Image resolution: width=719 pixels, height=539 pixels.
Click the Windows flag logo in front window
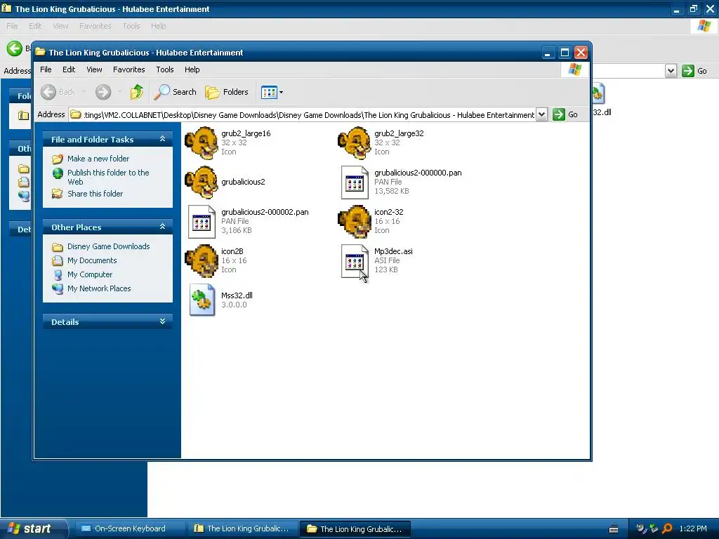click(x=574, y=69)
